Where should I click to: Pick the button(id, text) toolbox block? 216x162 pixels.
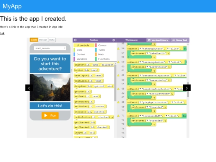point(86,70)
